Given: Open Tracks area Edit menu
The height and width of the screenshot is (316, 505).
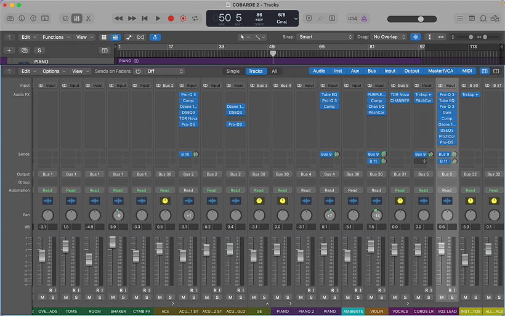Looking at the screenshot, I should pos(28,37).
